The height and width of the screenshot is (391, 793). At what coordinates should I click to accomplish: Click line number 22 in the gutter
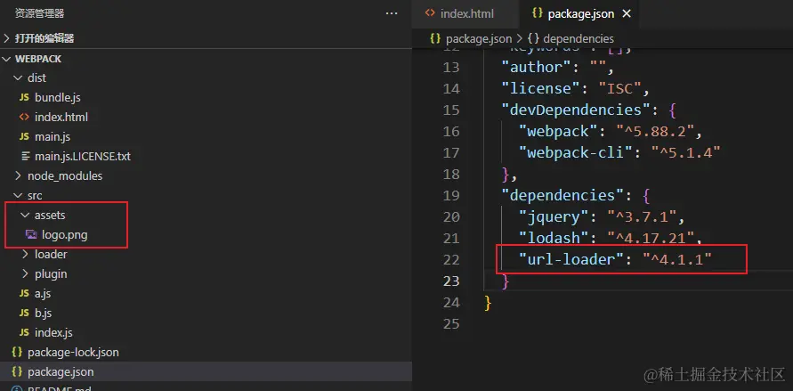[x=451, y=259]
